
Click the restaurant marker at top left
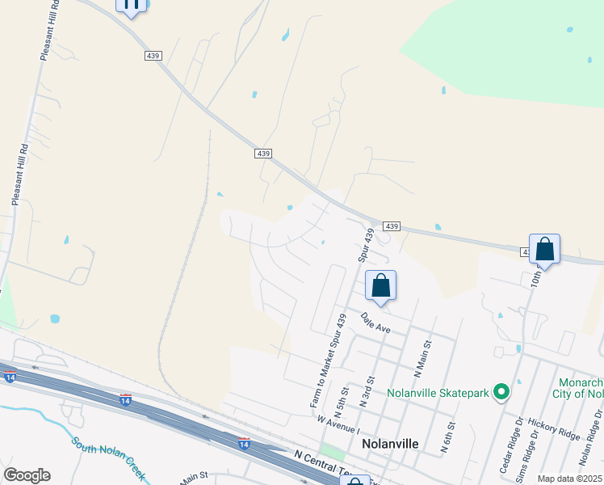pos(132,7)
